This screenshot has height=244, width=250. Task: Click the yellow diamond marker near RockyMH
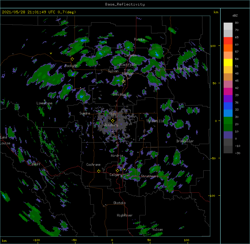73,59
